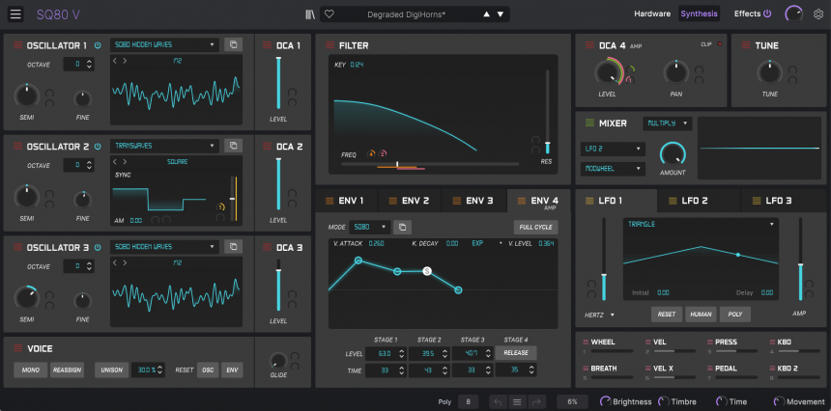Open the Voice section menu icon
Image resolution: width=831 pixels, height=411 pixels.
pyautogui.click(x=18, y=348)
